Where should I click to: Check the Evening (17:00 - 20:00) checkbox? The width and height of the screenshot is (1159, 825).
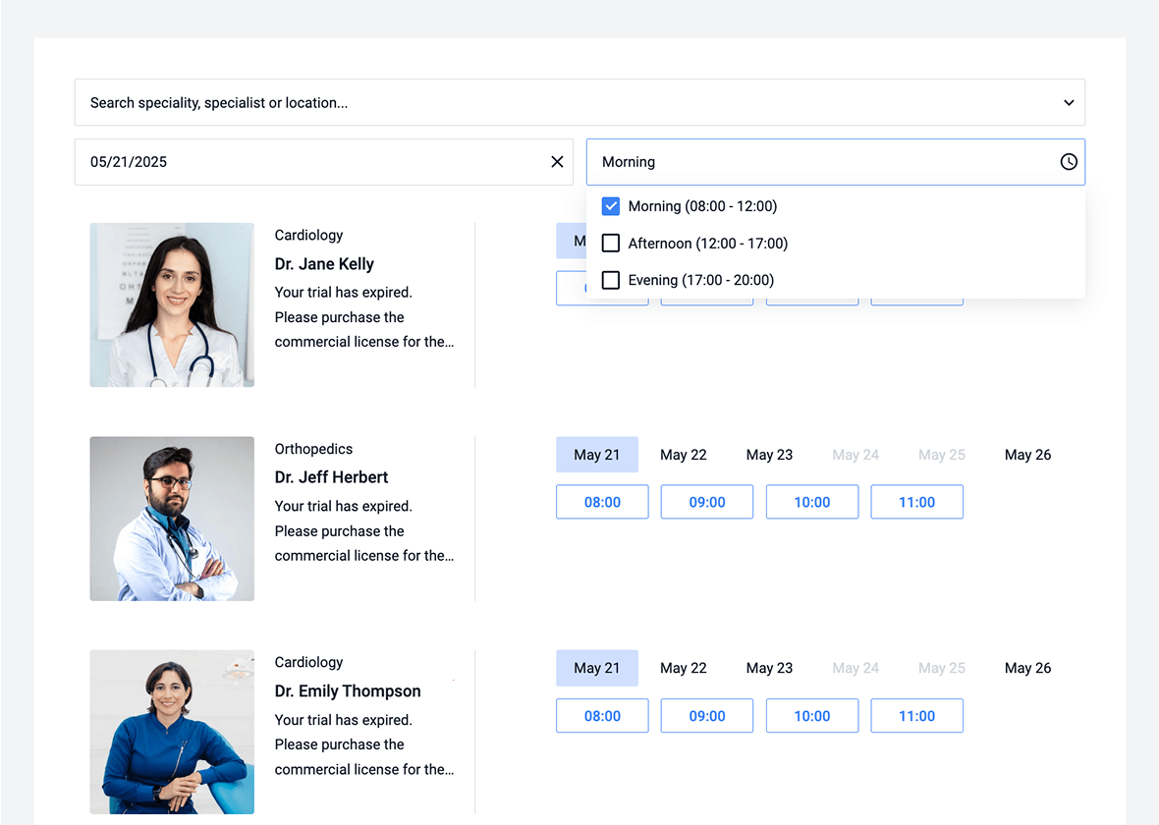(x=611, y=280)
